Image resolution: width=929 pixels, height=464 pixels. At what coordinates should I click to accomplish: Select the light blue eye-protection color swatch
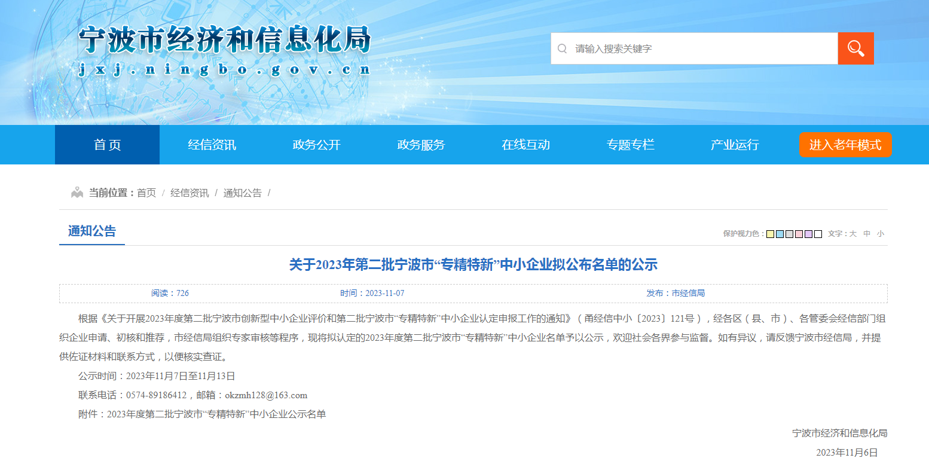pos(780,234)
